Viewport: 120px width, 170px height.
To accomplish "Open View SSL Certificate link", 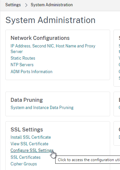I will [30, 144].
